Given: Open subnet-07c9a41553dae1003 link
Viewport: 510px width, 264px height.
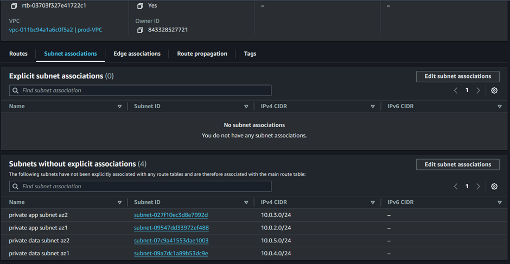Looking at the screenshot, I should (171, 241).
